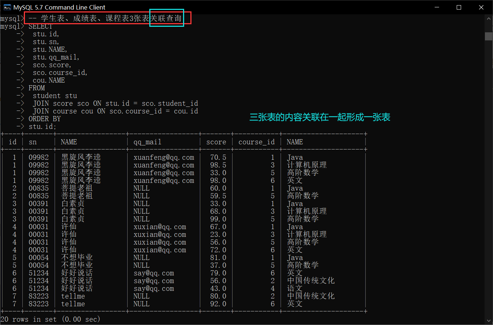Click the score value 92.0
This screenshot has height=325, width=493.
[218, 304]
